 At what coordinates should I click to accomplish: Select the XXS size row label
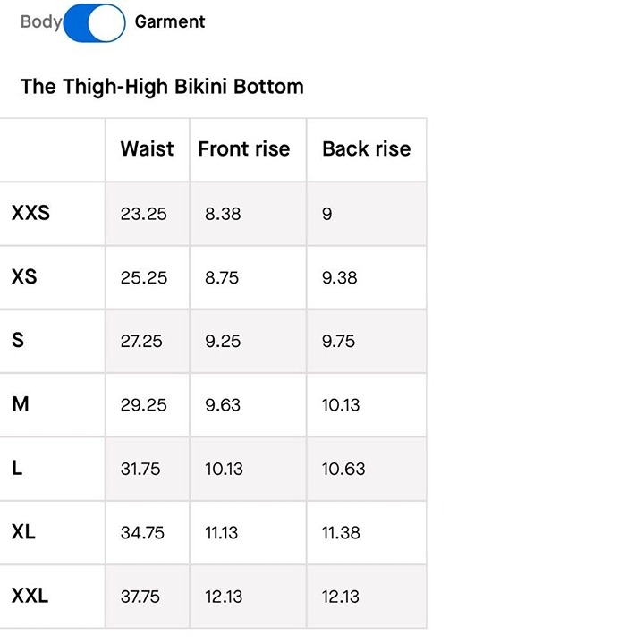30,213
